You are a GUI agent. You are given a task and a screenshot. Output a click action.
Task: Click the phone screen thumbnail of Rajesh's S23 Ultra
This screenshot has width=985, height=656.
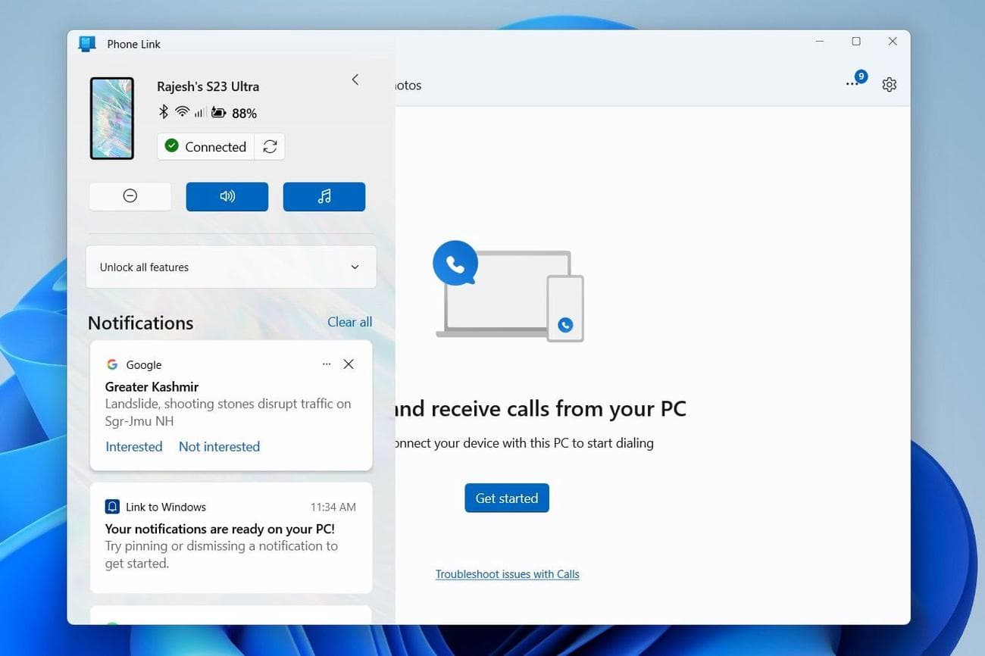pyautogui.click(x=111, y=117)
